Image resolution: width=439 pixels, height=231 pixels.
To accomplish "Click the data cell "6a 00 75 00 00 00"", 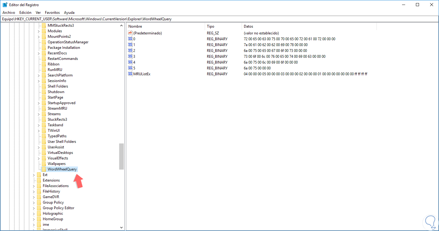I will tap(257, 68).
